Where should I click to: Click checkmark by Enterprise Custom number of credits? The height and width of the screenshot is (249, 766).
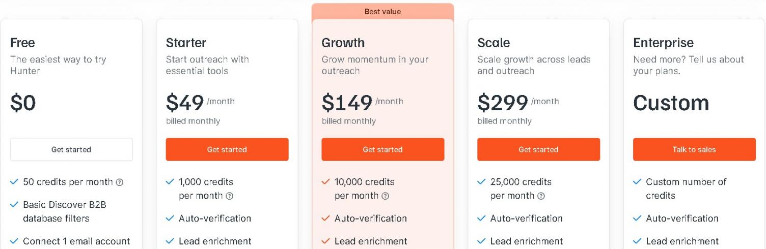(x=637, y=182)
